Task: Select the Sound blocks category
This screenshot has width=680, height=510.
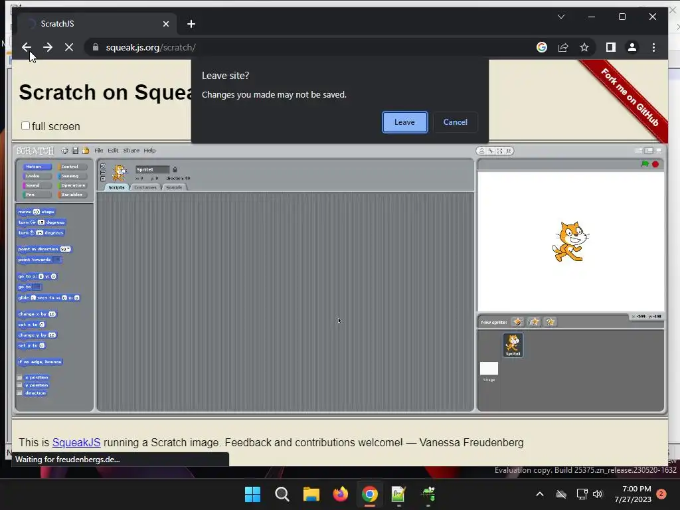Action: point(37,185)
